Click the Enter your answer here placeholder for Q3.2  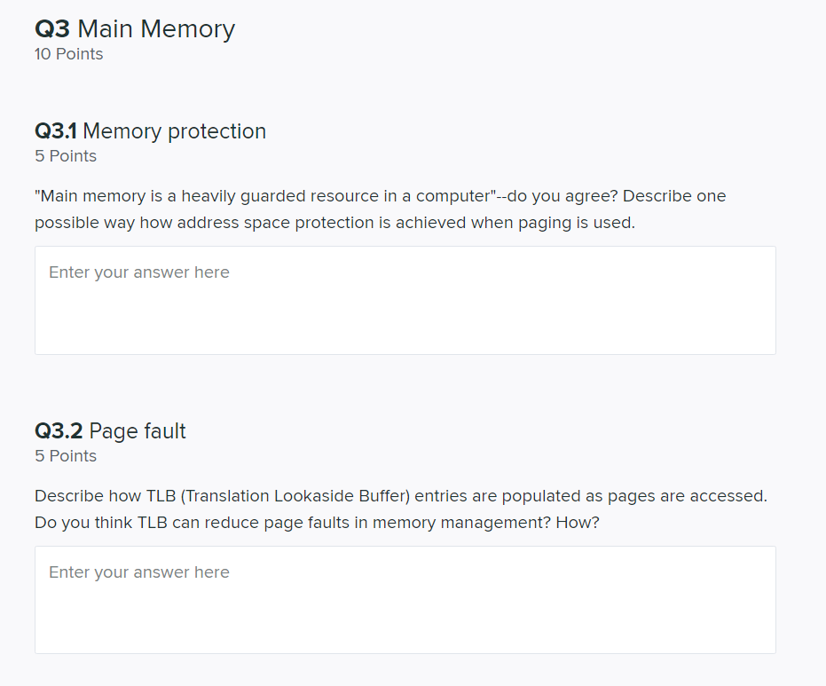tap(138, 572)
